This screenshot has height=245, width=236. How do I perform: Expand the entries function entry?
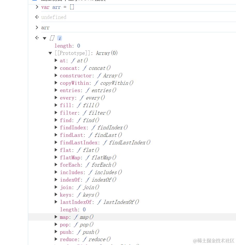56,90
